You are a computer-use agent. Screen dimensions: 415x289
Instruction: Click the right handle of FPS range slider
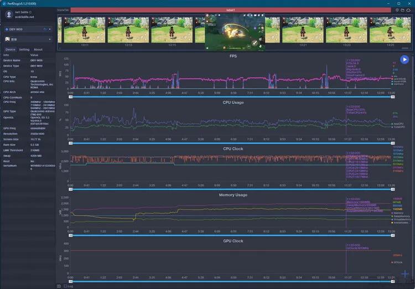click(x=393, y=97)
